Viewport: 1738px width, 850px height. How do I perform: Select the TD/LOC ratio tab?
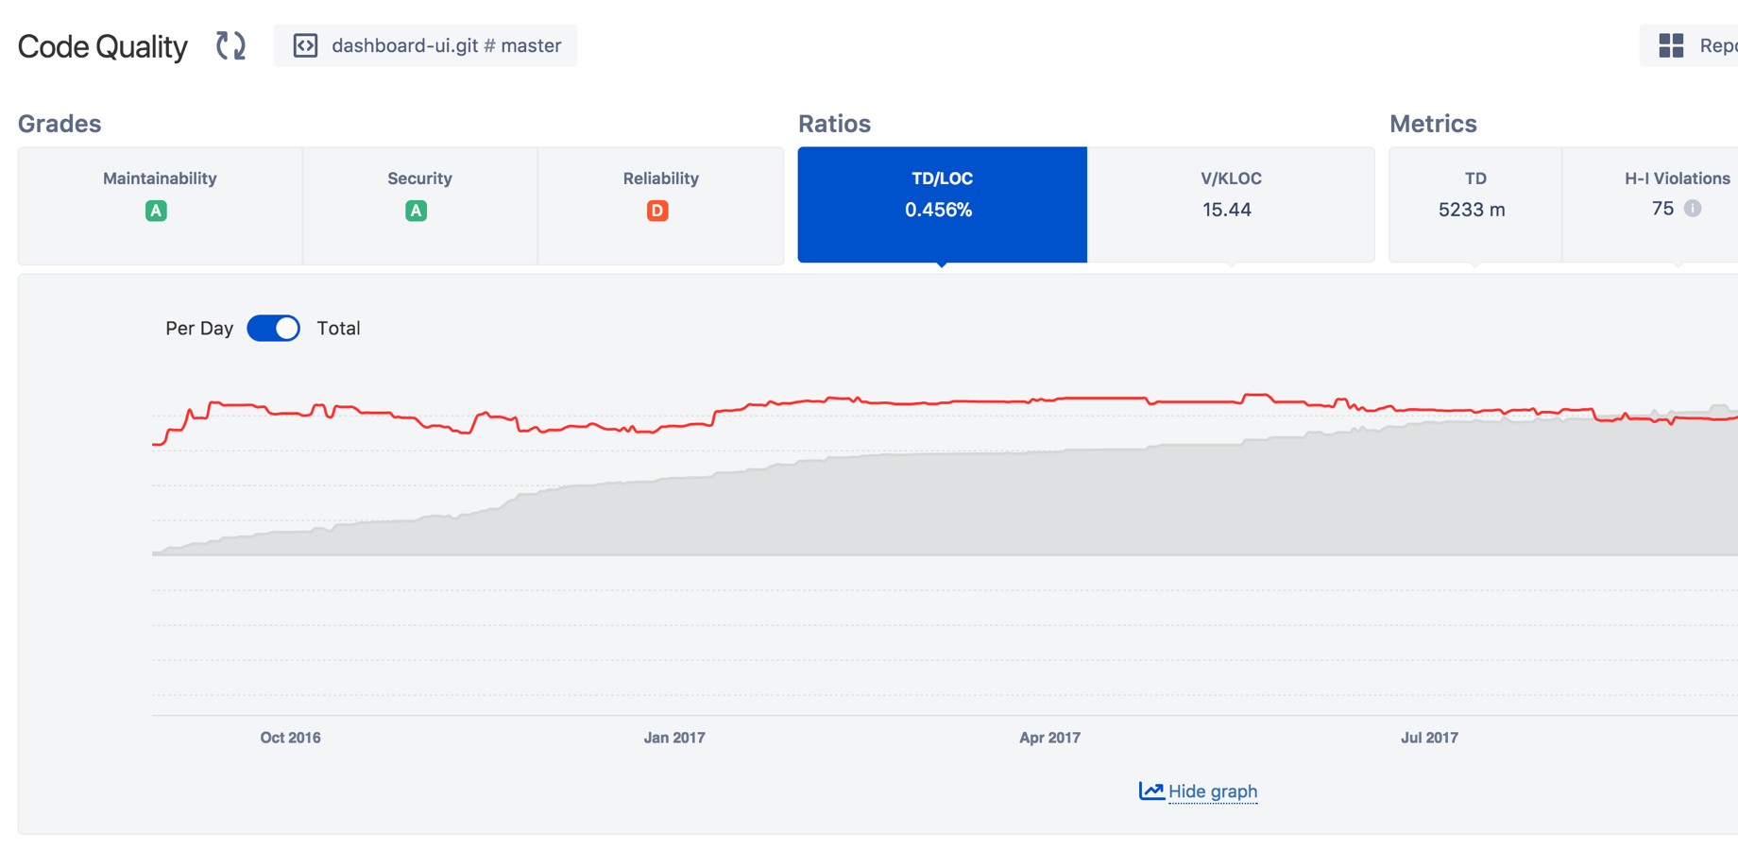pos(942,204)
